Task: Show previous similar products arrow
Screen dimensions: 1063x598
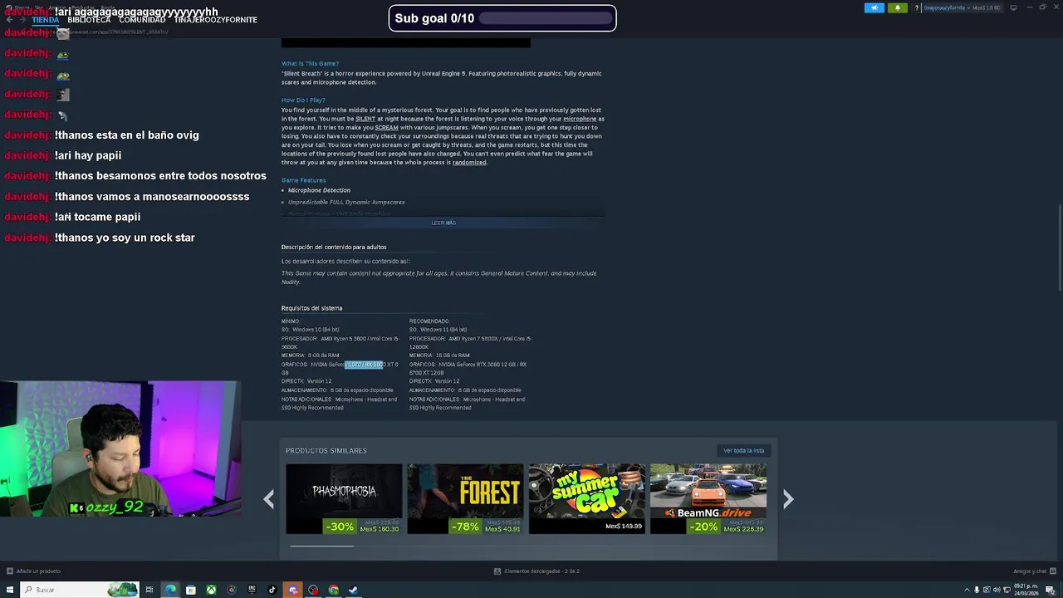Action: click(x=268, y=498)
